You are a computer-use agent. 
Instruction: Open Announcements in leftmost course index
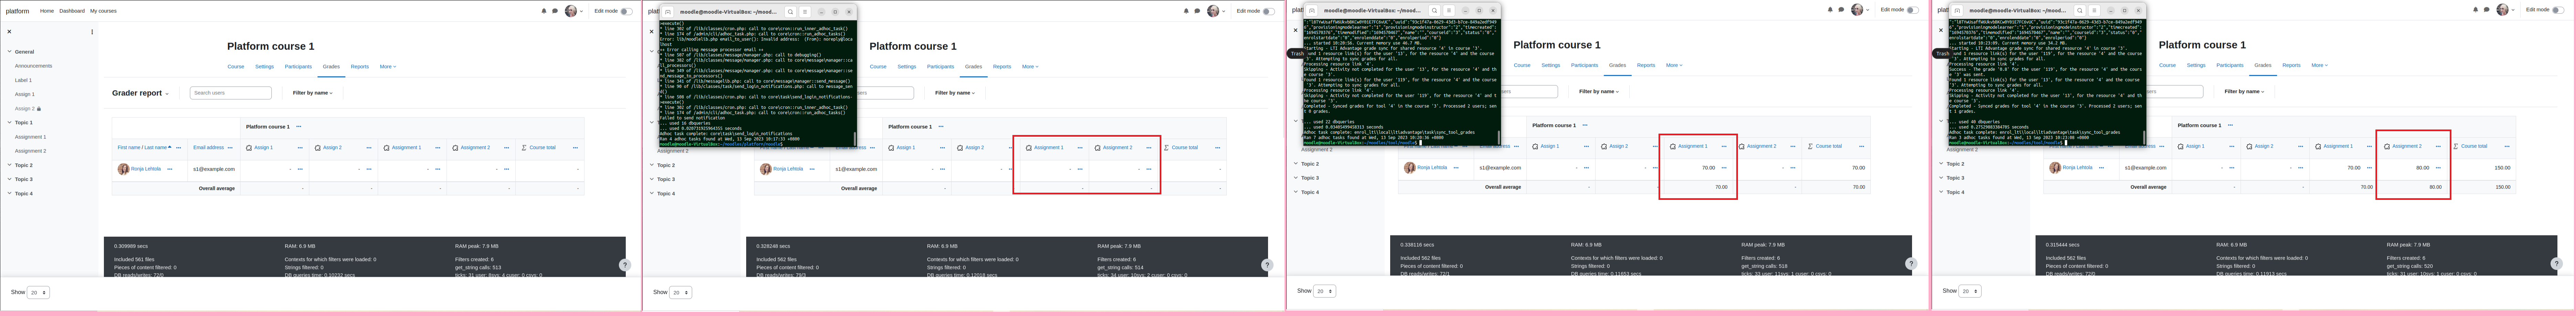(x=34, y=66)
